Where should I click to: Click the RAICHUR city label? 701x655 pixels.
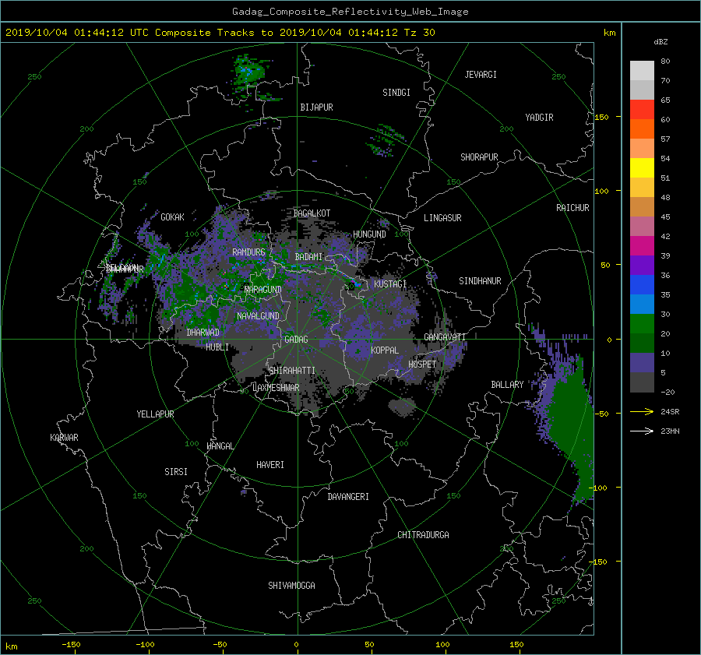572,208
